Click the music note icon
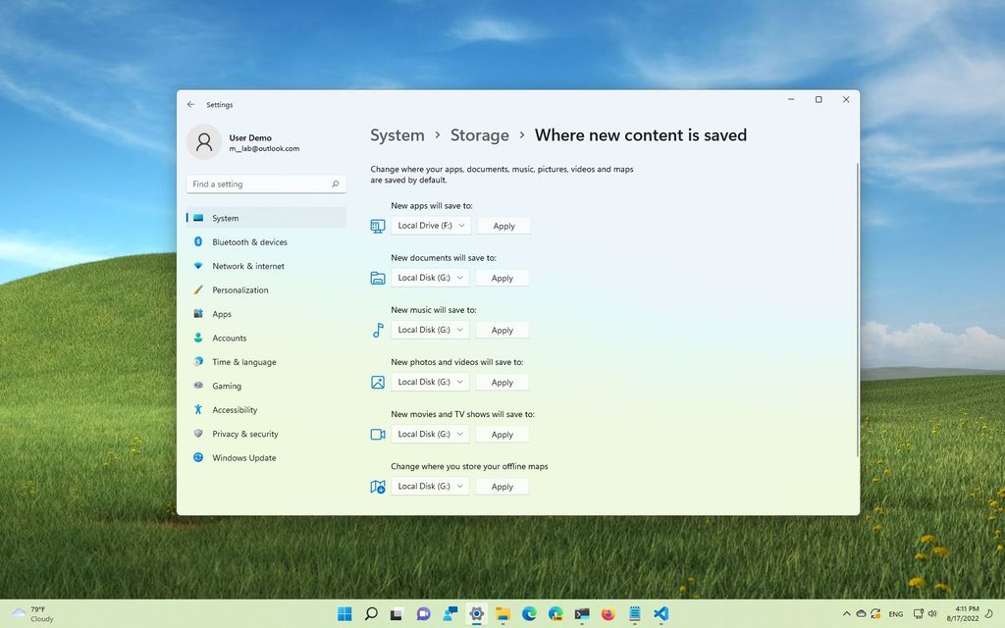1005x628 pixels. point(377,331)
